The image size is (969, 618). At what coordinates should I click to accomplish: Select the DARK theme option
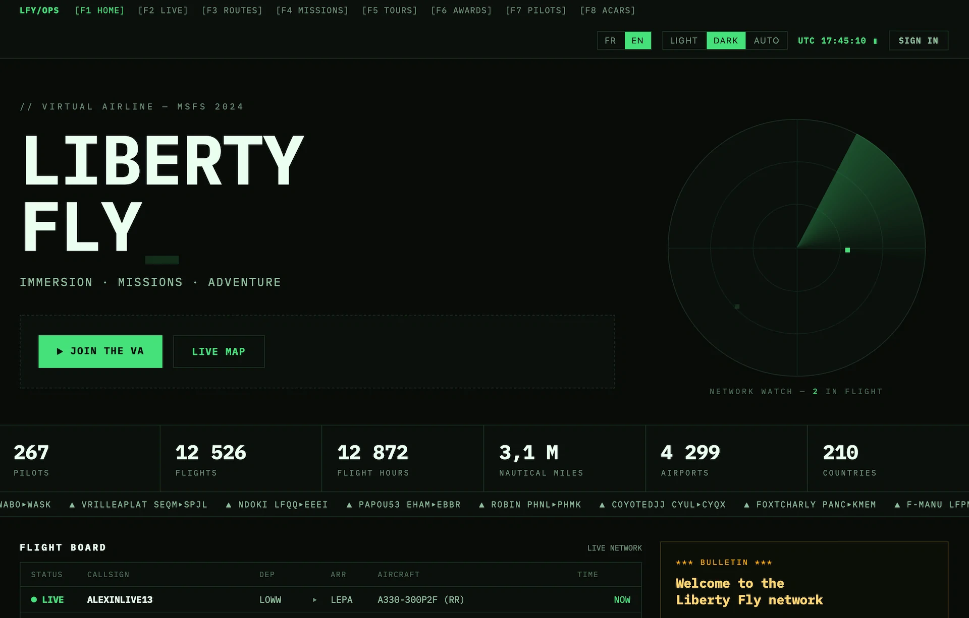click(x=726, y=40)
